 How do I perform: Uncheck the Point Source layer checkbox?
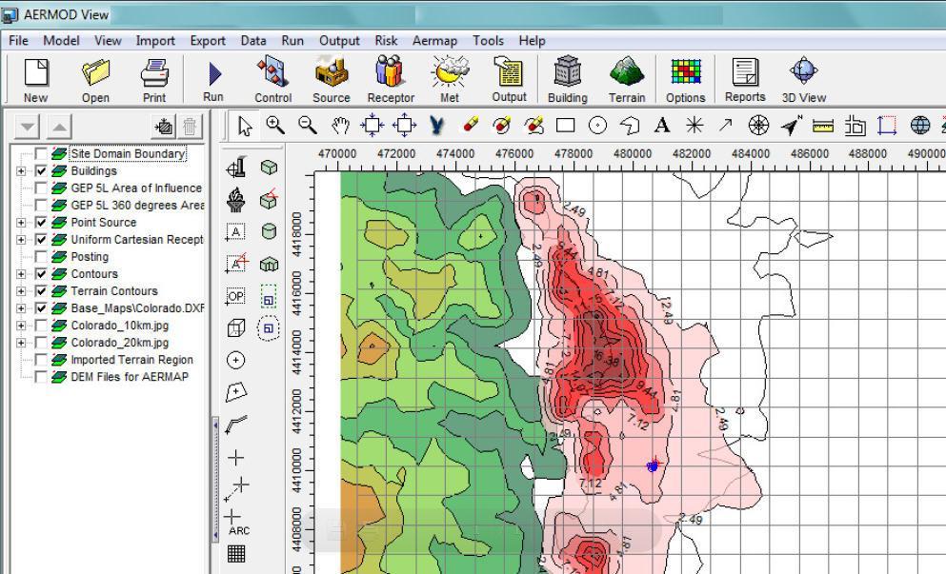[40, 223]
